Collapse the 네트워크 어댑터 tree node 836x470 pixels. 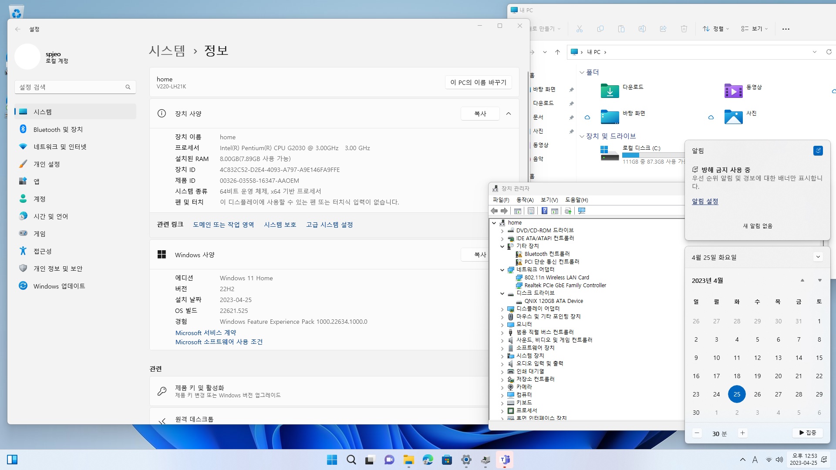pyautogui.click(x=502, y=270)
